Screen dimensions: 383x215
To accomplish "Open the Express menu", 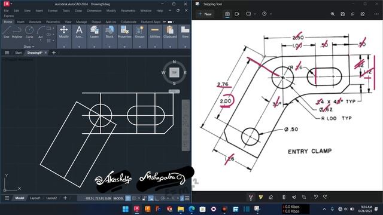I will click(9, 16).
